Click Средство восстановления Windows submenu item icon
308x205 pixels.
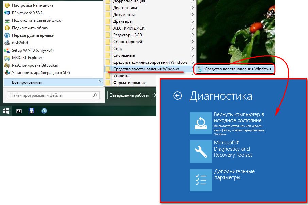[x=199, y=69]
